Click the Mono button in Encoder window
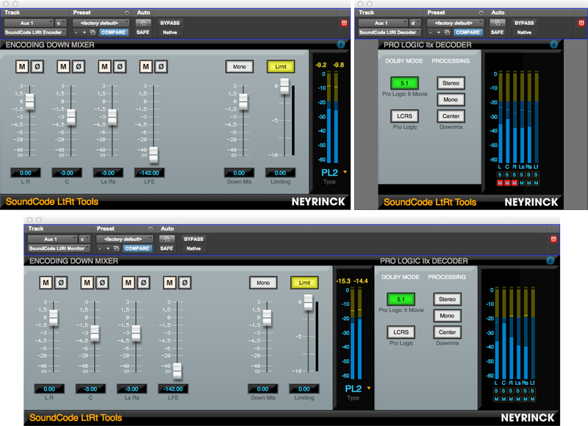This screenshot has width=588, height=426. tap(240, 67)
